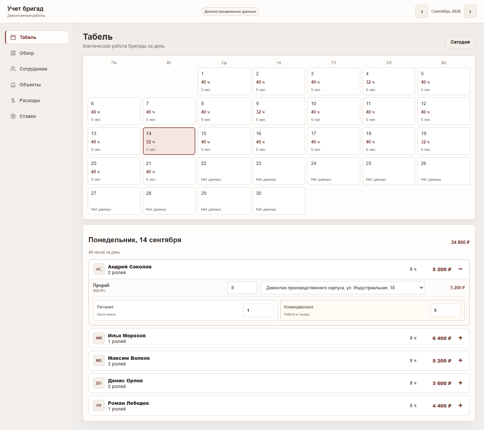Expand Денис Орлов row with plus icon

coord(460,383)
